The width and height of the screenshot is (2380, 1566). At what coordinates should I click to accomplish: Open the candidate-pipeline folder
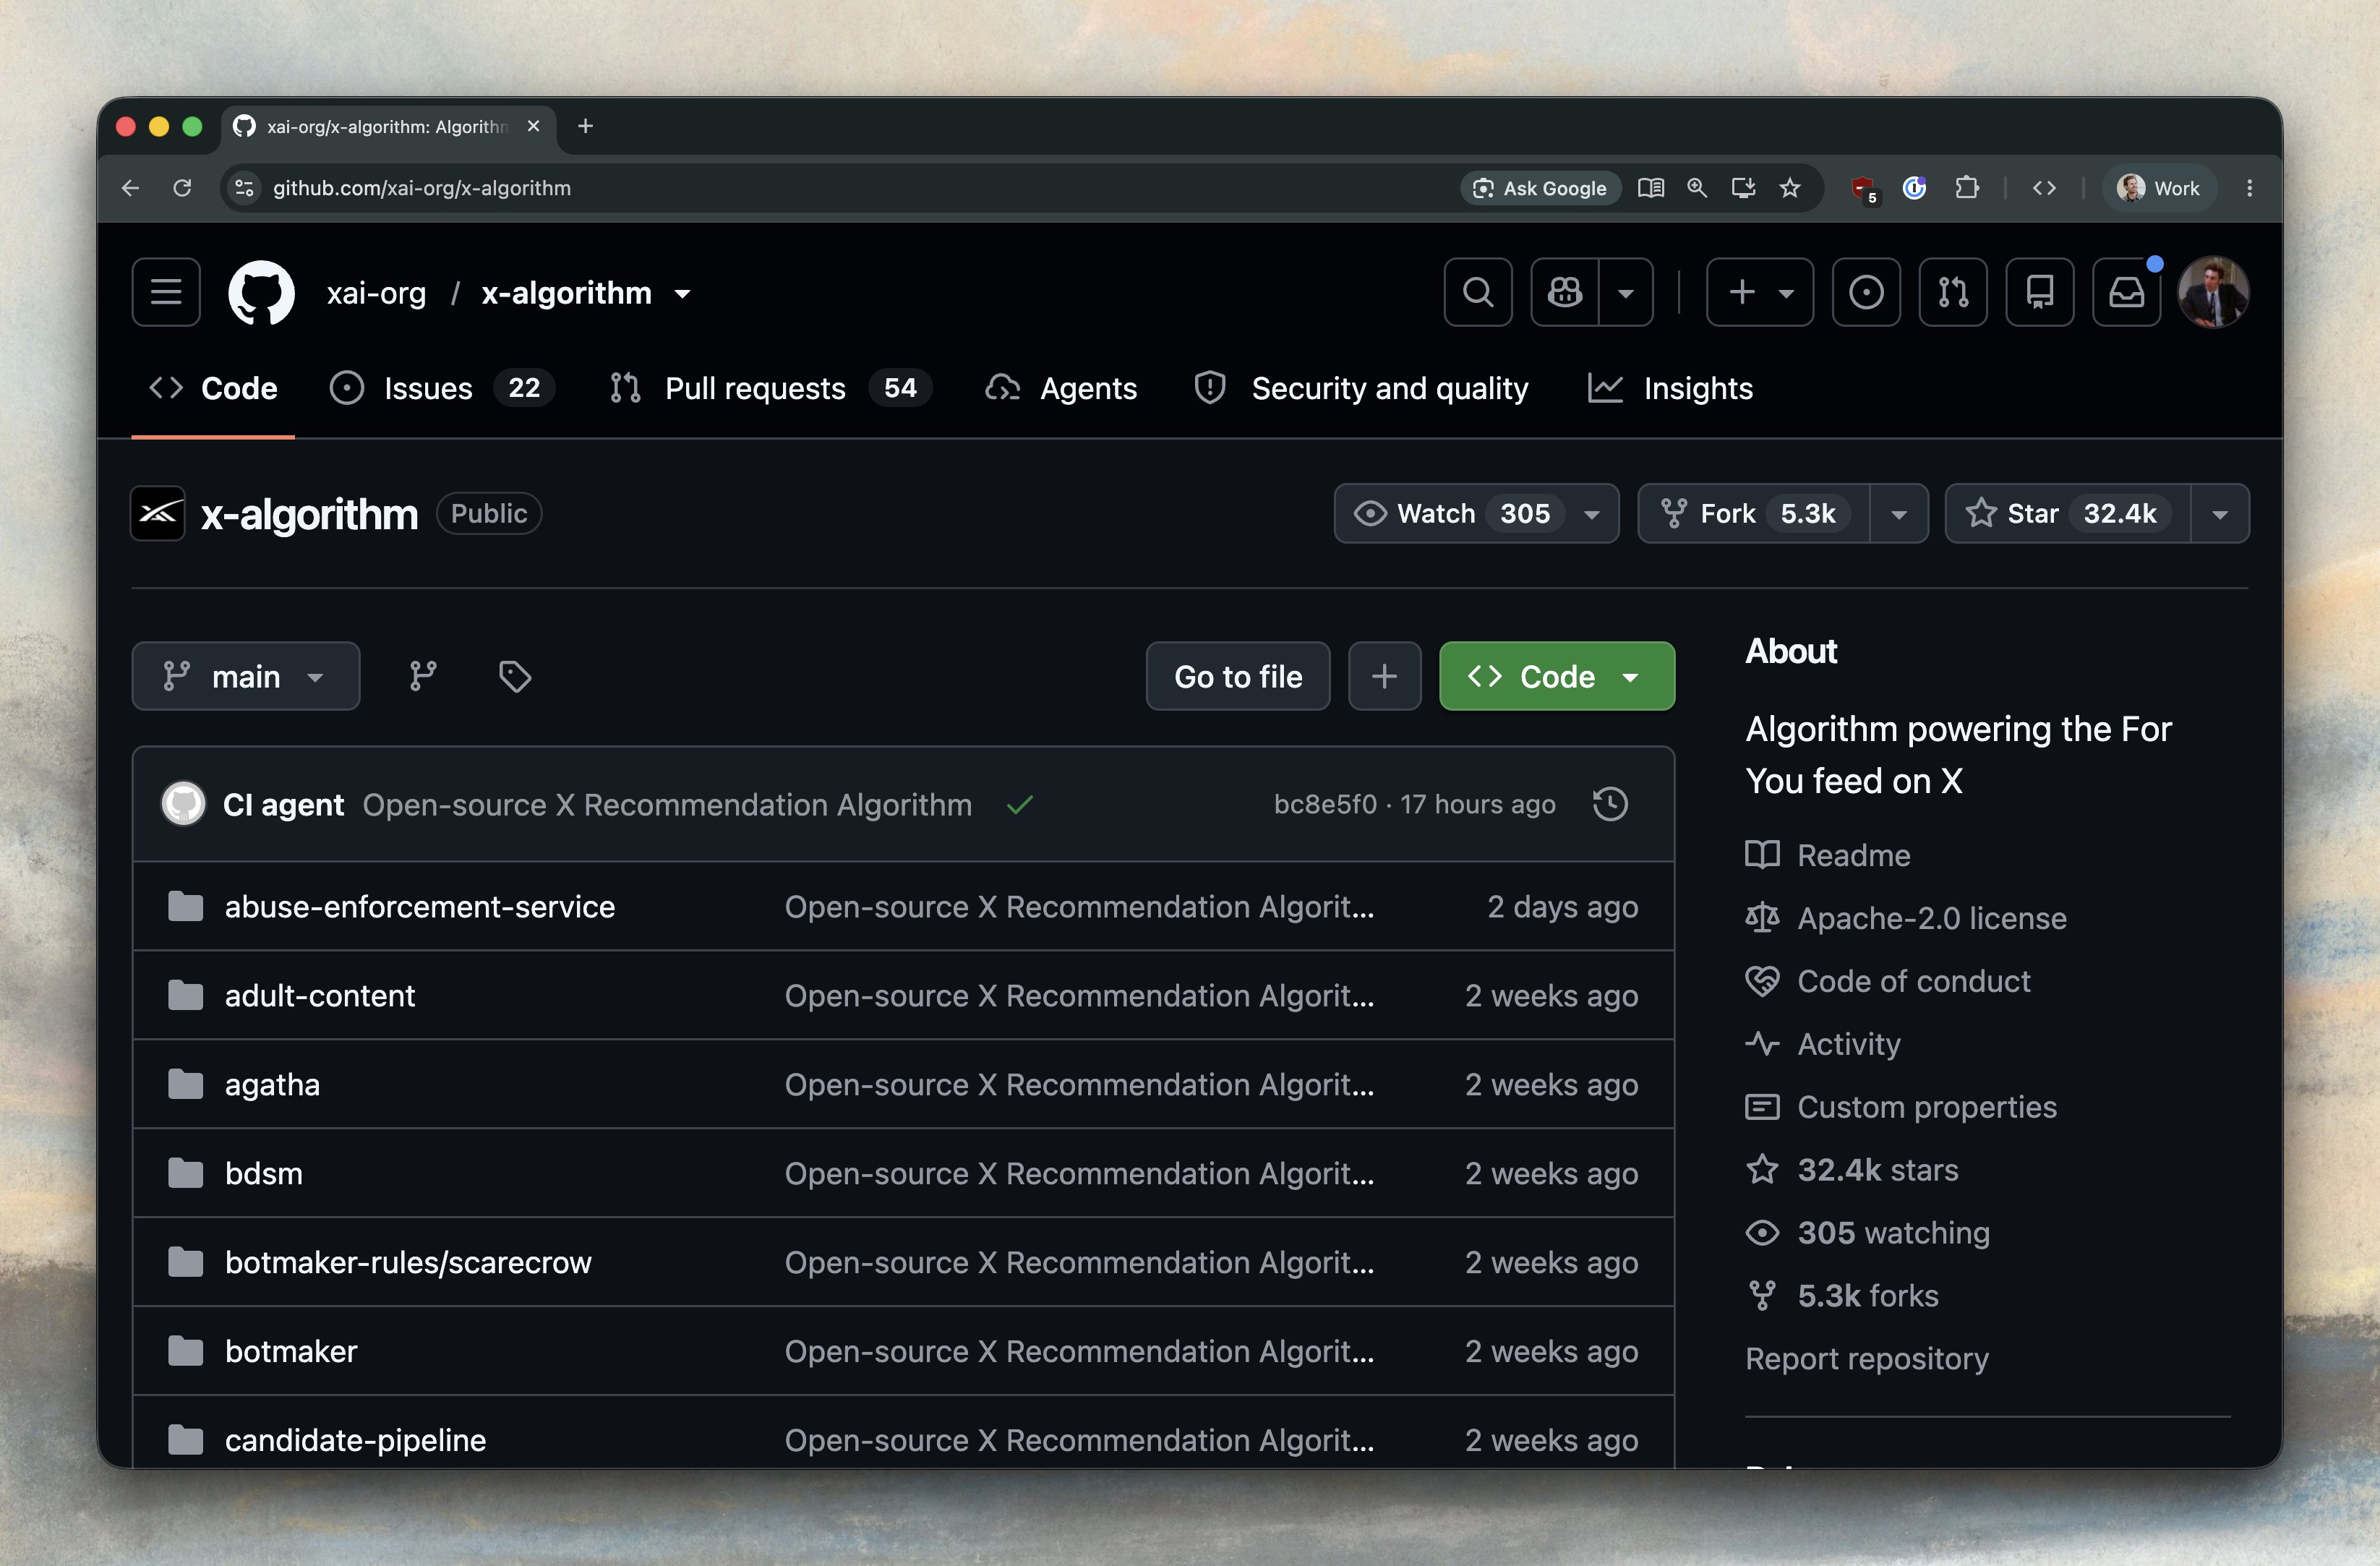click(x=355, y=1439)
